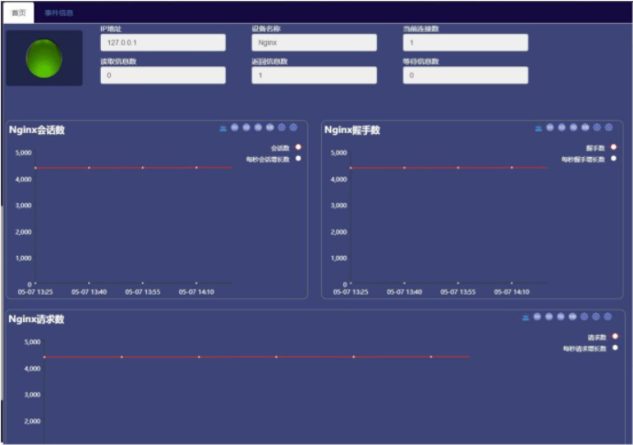Click the download icon on Nginx请求数 chart

[526, 317]
